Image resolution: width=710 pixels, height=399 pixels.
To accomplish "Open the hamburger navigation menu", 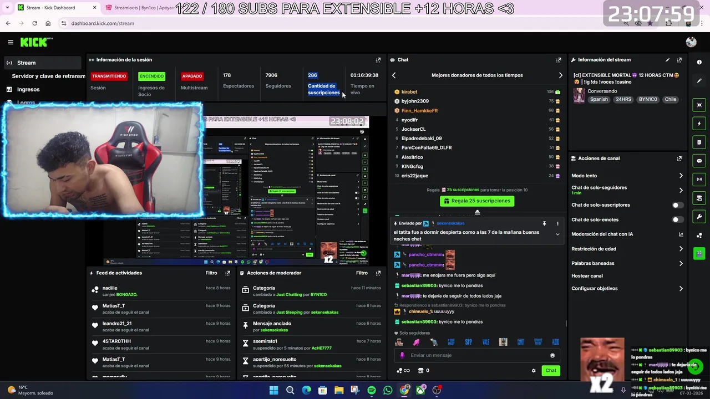I will point(11,42).
